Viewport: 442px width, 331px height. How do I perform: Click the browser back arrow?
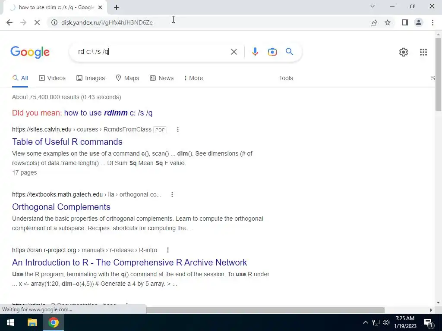tap(9, 22)
